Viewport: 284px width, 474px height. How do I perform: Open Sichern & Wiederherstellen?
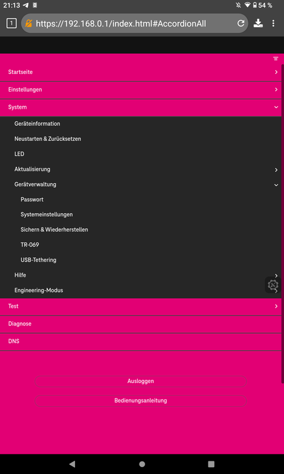(54, 230)
